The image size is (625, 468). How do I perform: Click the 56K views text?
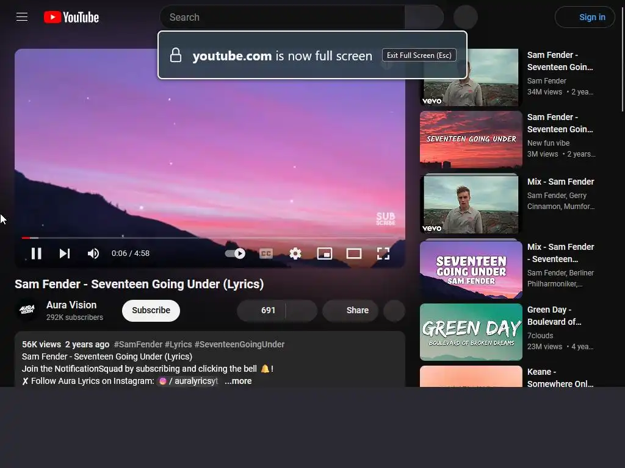(42, 344)
